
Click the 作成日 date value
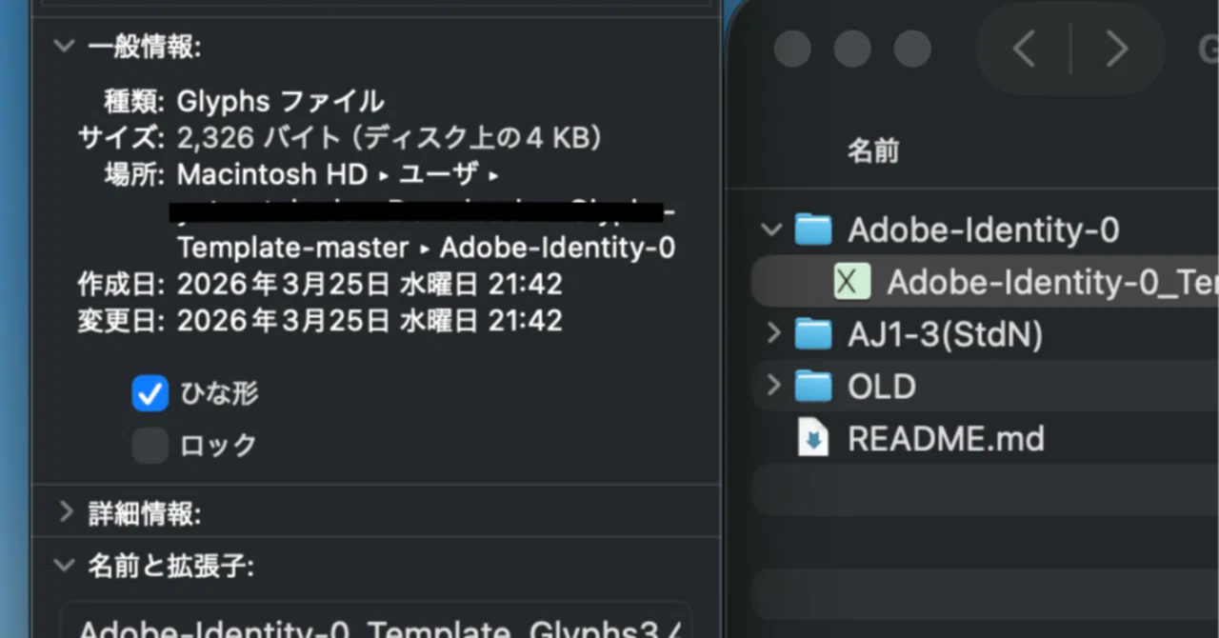370,284
